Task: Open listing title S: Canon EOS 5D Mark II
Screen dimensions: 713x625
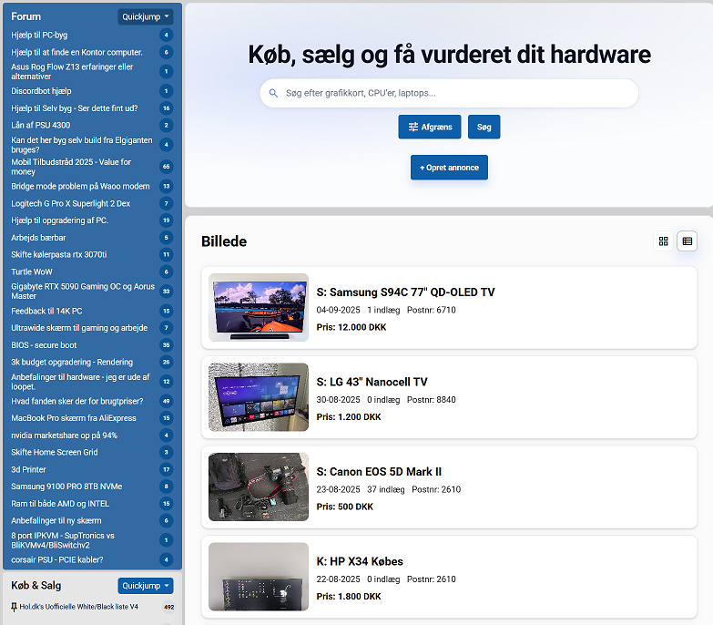Action: pos(379,472)
